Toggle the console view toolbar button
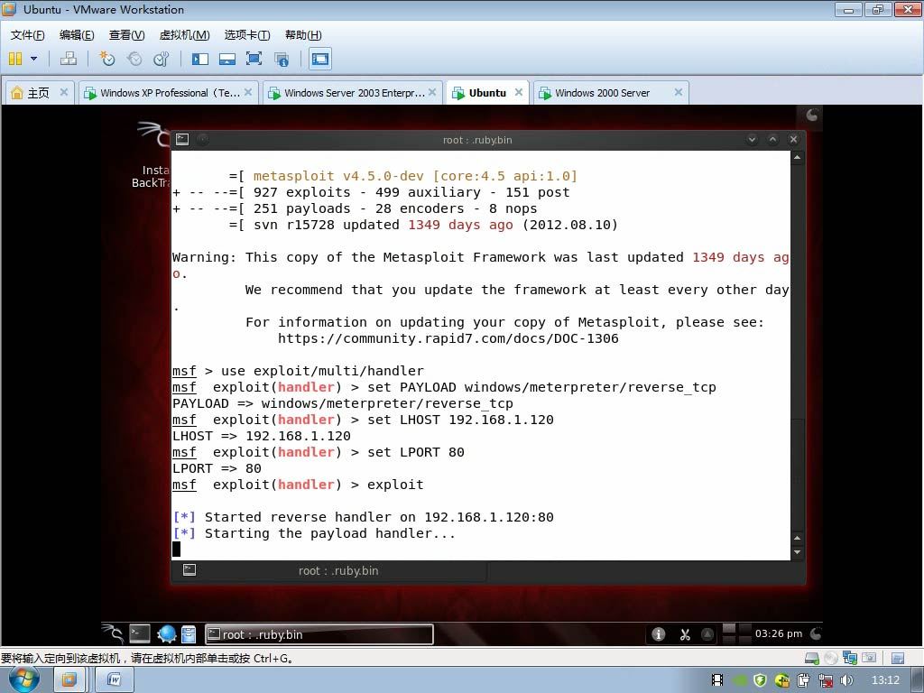 pyautogui.click(x=320, y=59)
